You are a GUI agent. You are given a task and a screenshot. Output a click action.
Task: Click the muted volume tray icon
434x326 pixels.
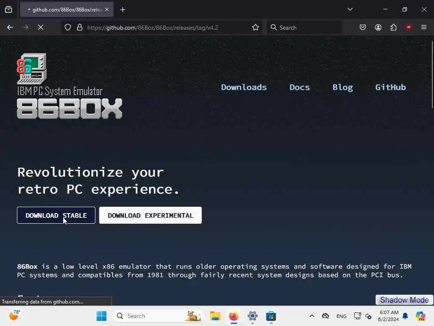[368, 316]
